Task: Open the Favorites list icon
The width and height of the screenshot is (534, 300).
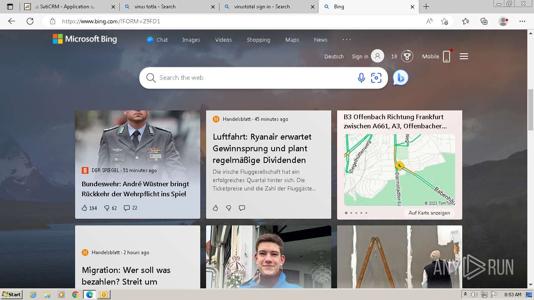Action: tap(466, 21)
